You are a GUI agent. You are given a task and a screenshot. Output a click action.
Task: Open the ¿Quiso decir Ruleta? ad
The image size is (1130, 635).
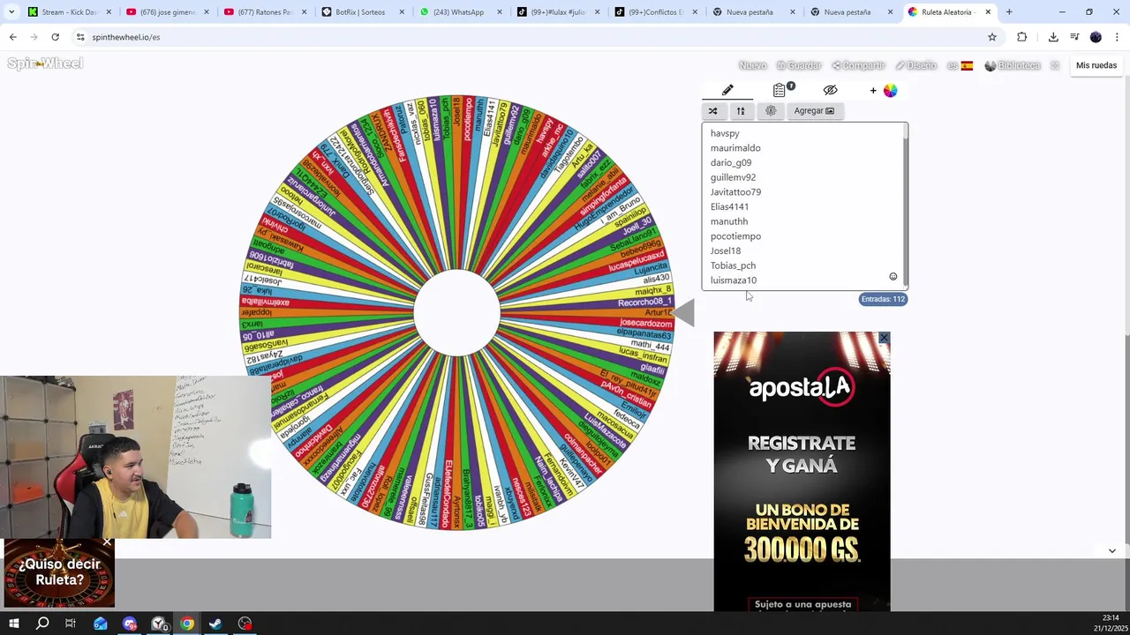pos(58,573)
